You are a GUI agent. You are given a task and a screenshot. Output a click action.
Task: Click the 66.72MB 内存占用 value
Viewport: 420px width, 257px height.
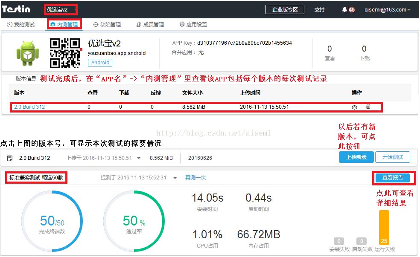coord(259,234)
